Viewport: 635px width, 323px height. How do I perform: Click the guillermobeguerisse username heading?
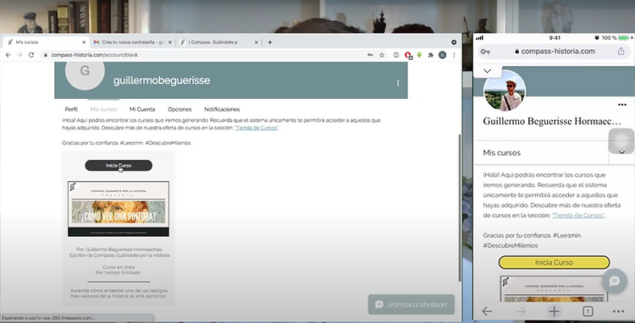coord(162,80)
